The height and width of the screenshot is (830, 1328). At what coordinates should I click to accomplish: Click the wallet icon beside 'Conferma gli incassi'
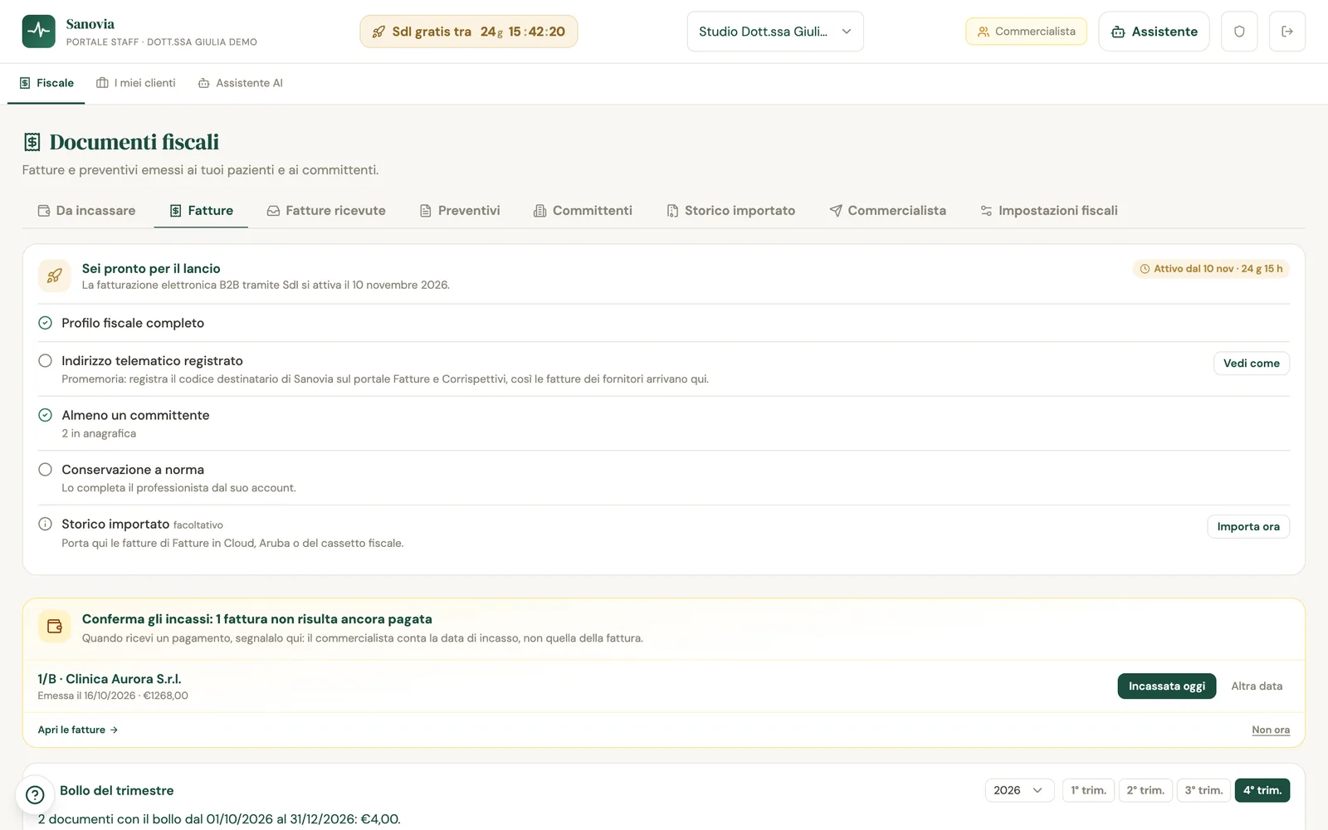point(55,627)
